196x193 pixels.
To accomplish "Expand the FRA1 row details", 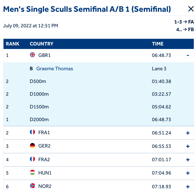I will click(188, 133).
